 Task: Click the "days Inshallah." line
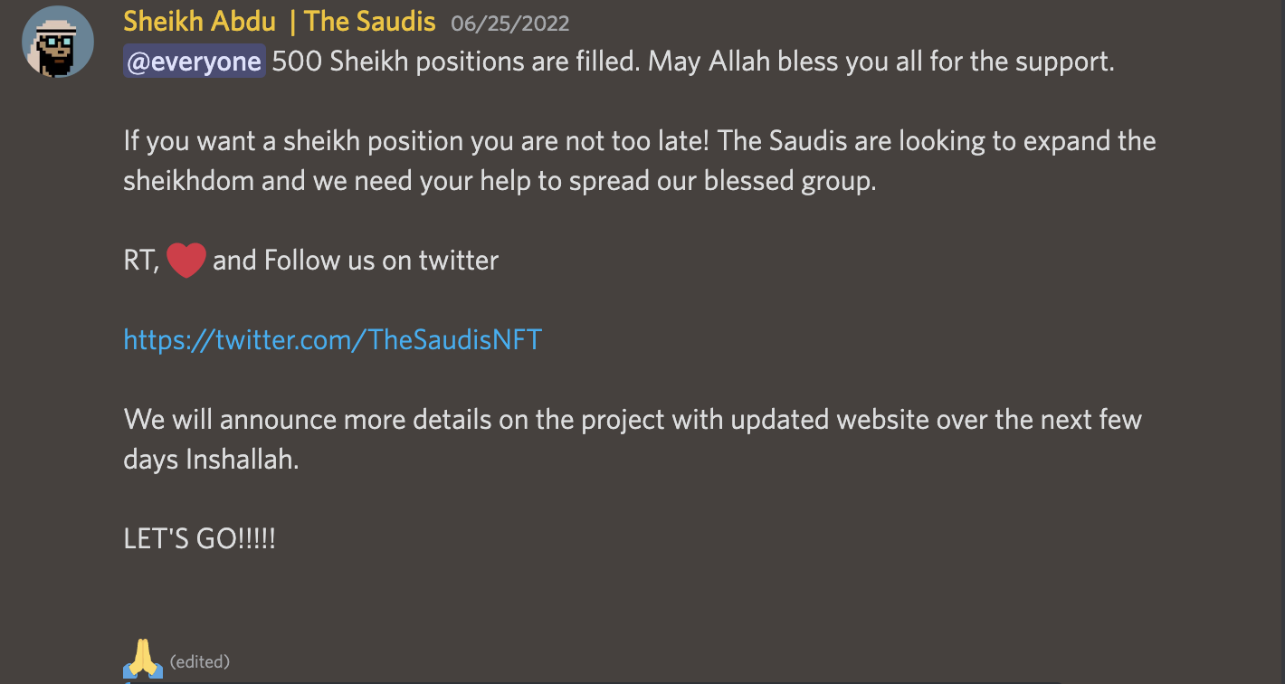211,460
